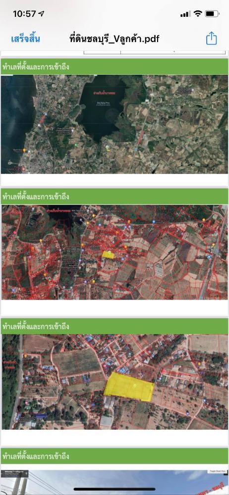Tap the fourth green ทำเลที่ตั้งและการเข้าถึง header
The image size is (229, 495).
[x=114, y=456]
